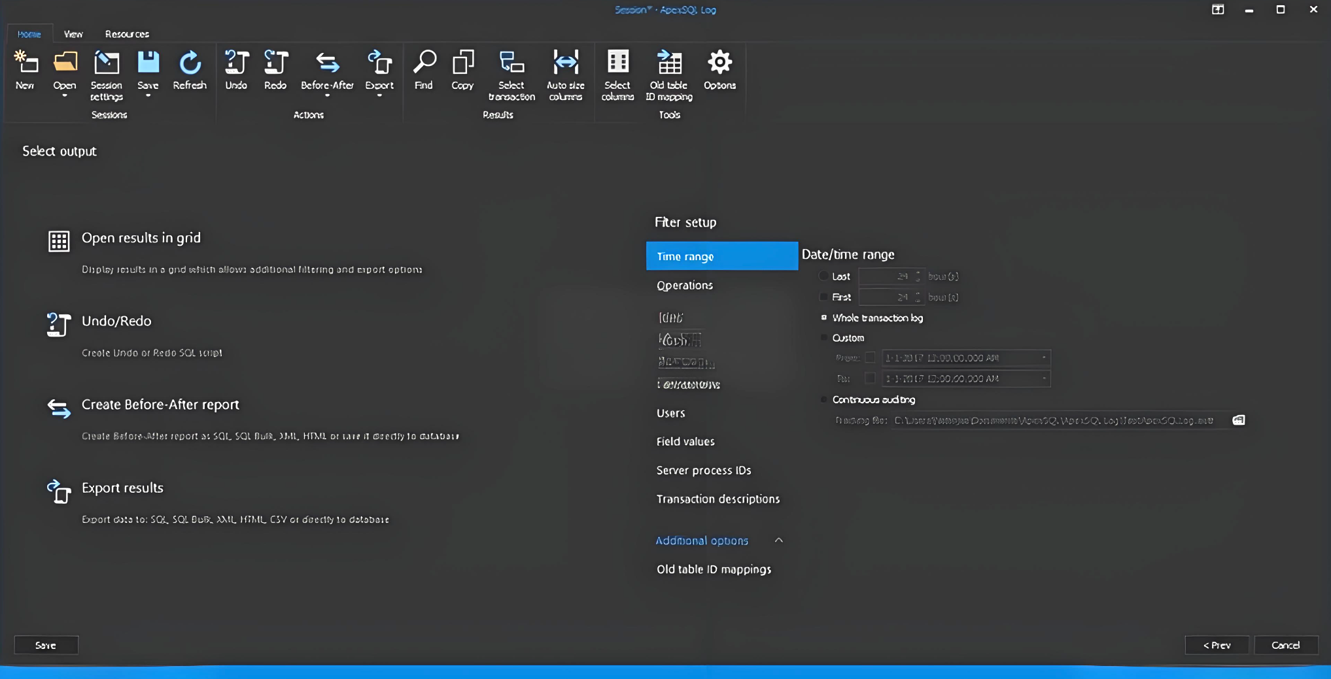
Task: Check the To date checkbox
Action: coord(871,378)
